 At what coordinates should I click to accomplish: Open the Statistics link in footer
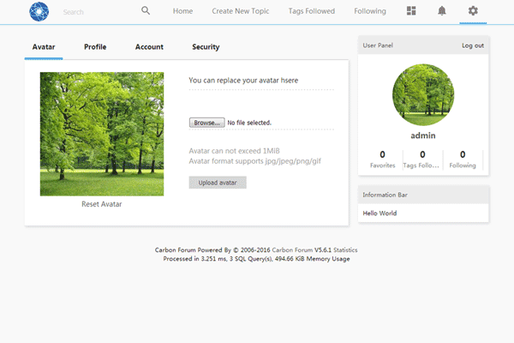pyautogui.click(x=345, y=250)
